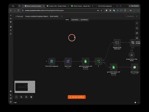Open the WhatsApp Send message node
Image resolution: width=149 pixels, height=112 pixels.
pyautogui.click(x=135, y=67)
